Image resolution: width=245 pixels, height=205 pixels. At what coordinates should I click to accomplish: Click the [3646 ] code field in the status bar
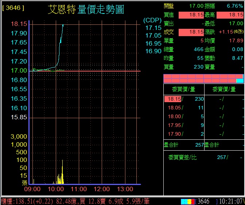(206, 201)
